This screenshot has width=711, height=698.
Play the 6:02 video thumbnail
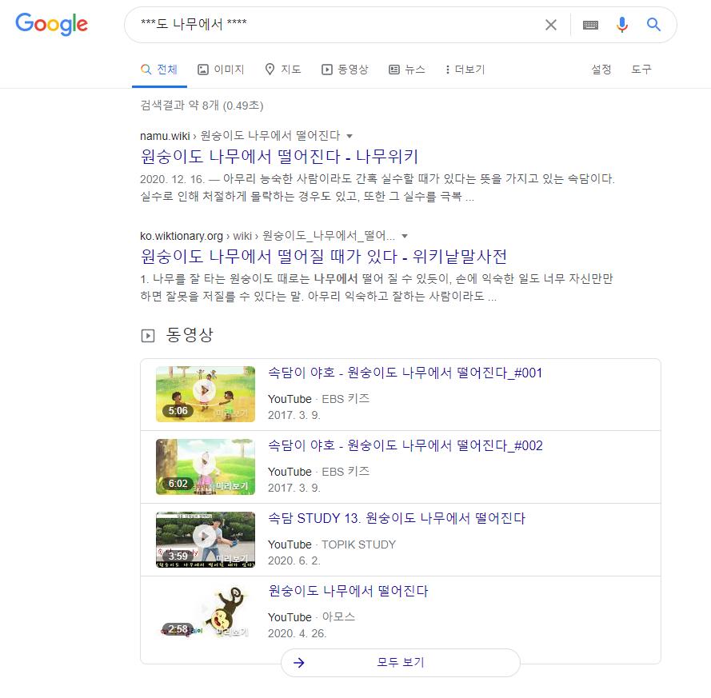click(x=206, y=467)
